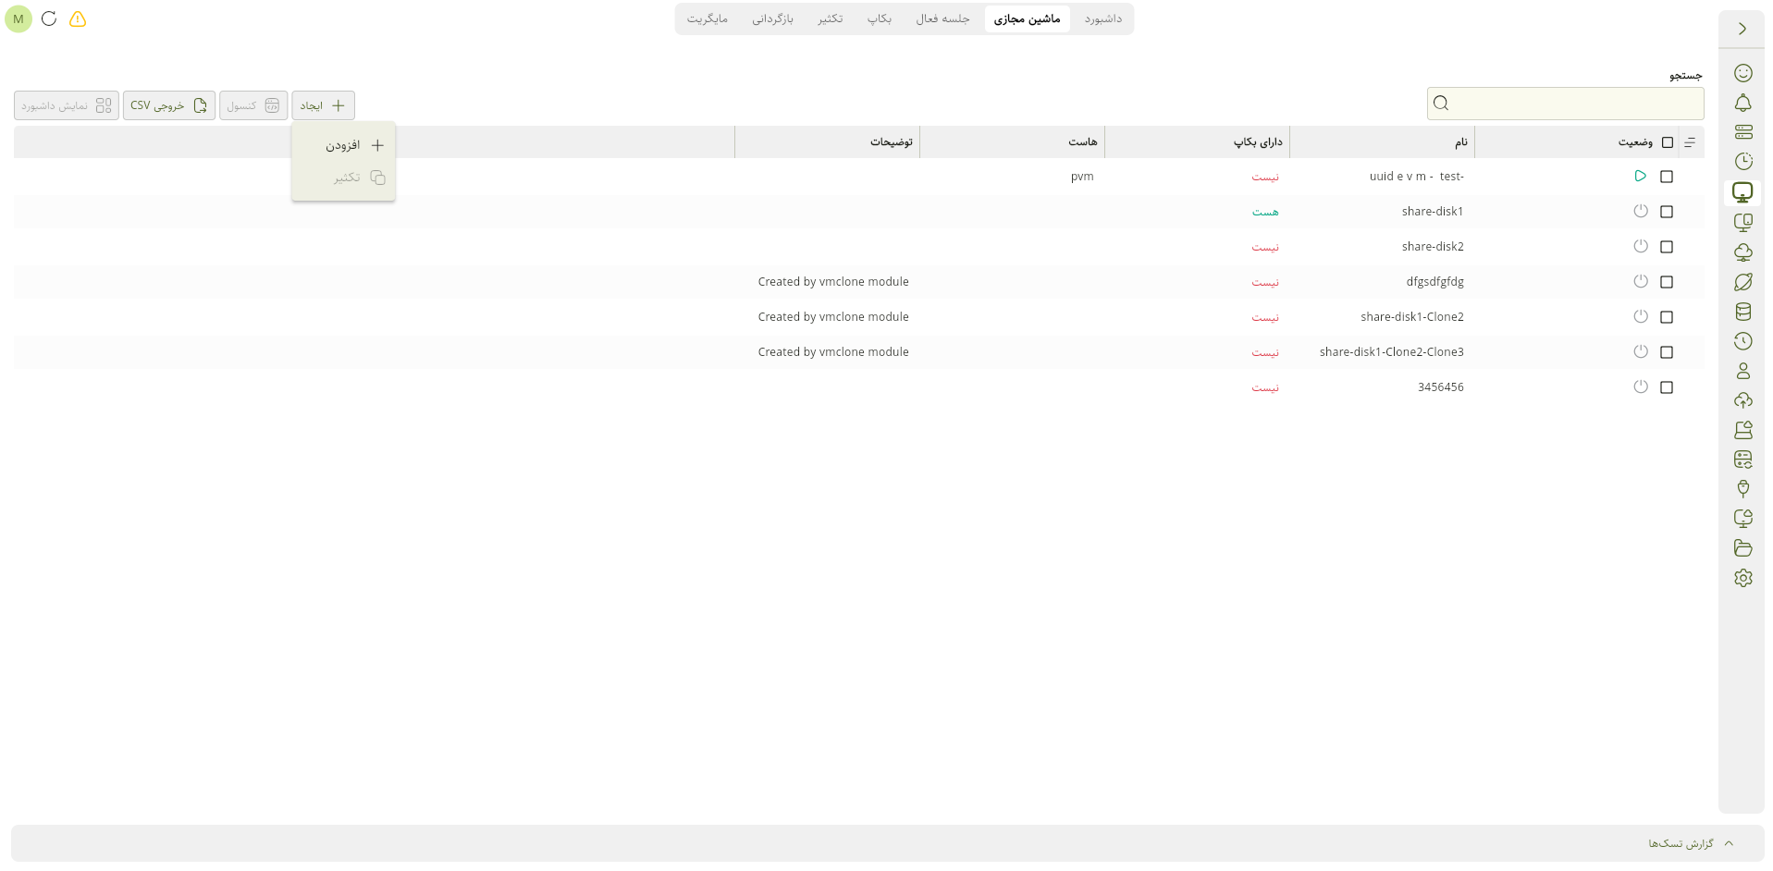
Task: Toggle the select-all checkbox in header
Action: pyautogui.click(x=1668, y=142)
